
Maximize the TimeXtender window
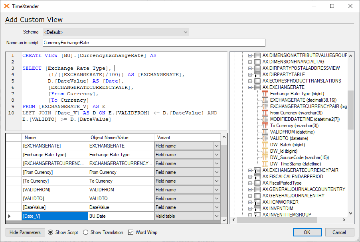[x=332, y=6]
